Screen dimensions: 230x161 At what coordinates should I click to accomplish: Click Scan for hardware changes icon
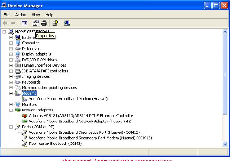[67, 23]
